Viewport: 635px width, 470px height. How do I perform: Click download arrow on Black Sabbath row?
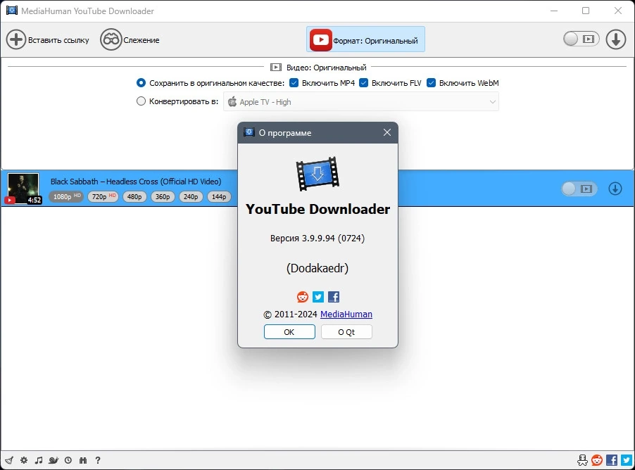615,189
